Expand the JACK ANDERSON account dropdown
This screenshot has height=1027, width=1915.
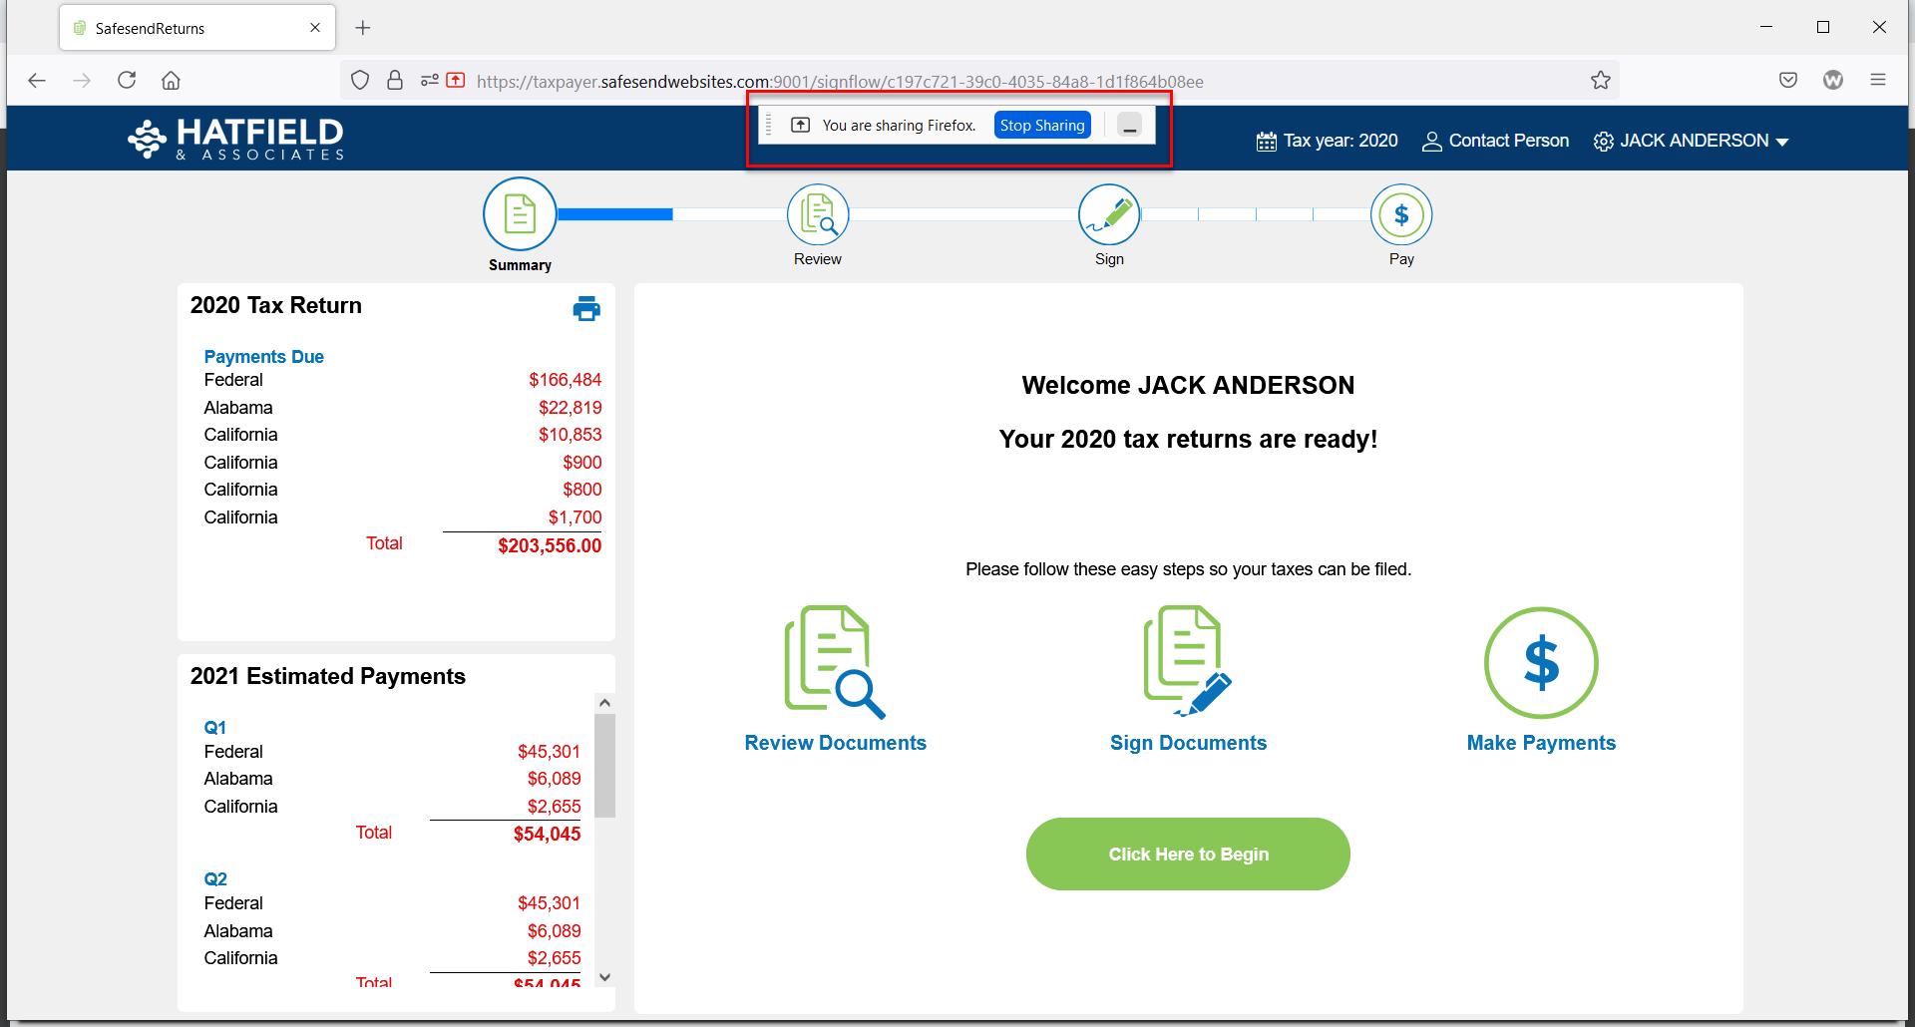point(1693,142)
